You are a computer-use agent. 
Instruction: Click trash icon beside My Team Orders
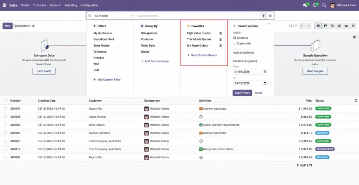(x=221, y=46)
